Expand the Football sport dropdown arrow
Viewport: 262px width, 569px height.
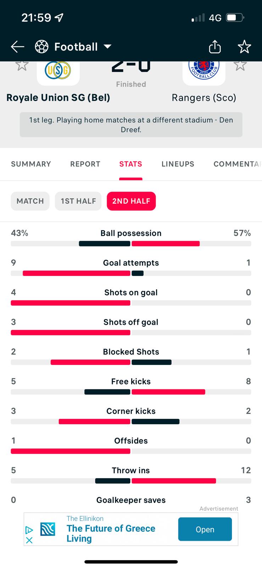click(x=107, y=47)
